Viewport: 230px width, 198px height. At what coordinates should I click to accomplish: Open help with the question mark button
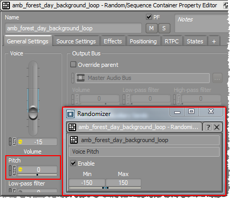click(208, 127)
